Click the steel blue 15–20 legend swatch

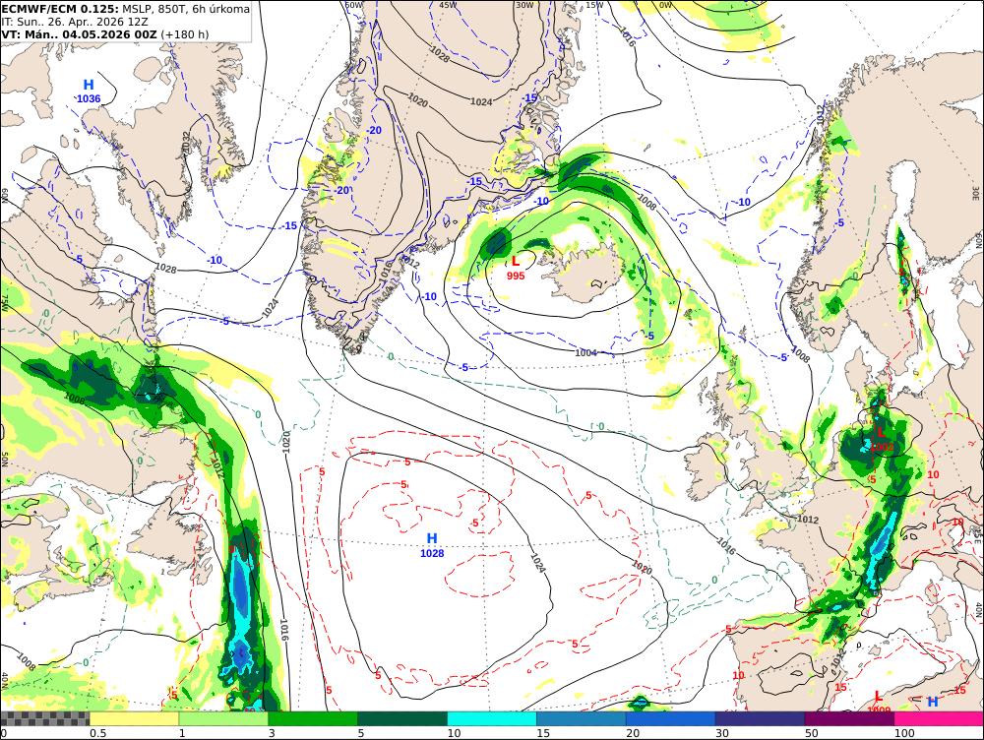click(582, 718)
